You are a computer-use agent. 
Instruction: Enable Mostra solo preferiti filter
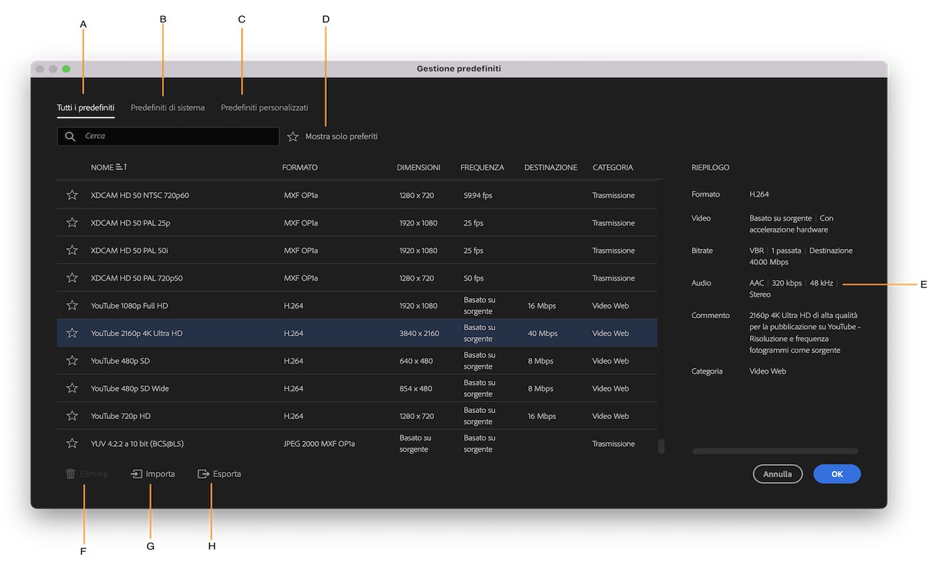point(333,136)
